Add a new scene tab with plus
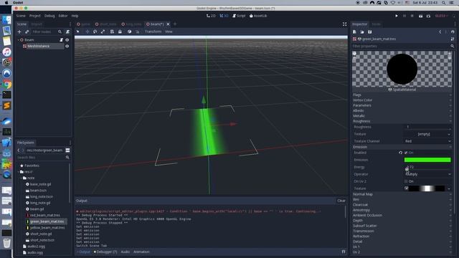Image resolution: width=459 pixels, height=258 pixels. [175, 24]
